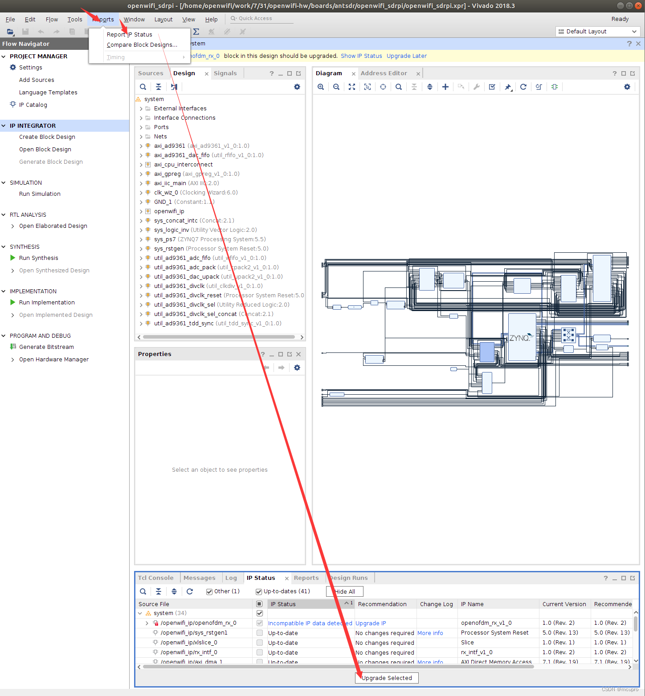Regenerate layout using the refresh arrow

coord(523,87)
